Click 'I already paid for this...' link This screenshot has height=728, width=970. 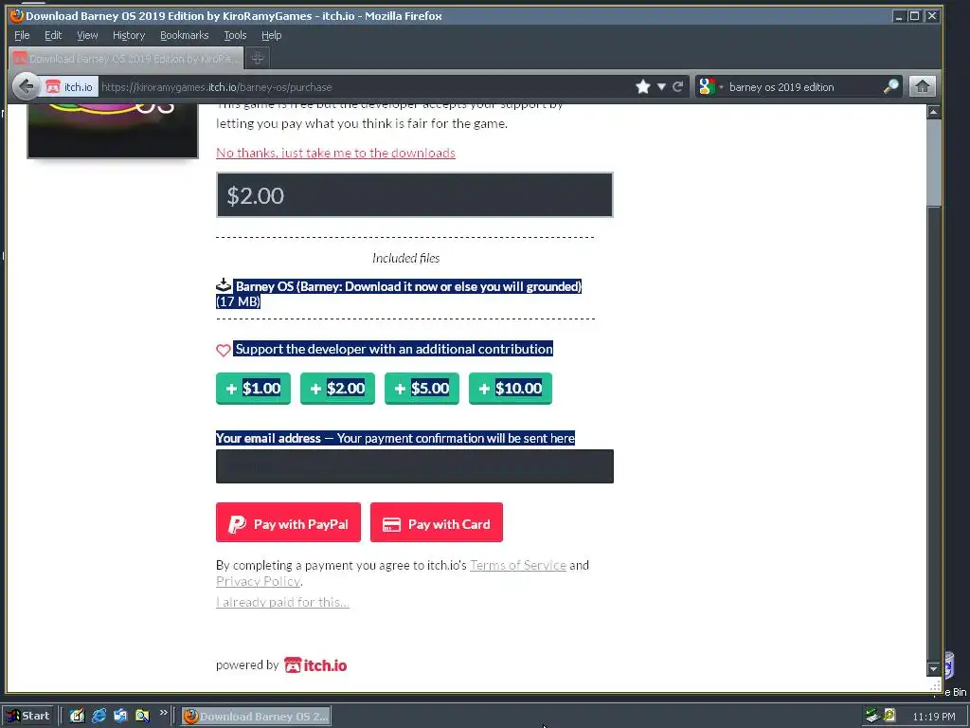pyautogui.click(x=282, y=602)
